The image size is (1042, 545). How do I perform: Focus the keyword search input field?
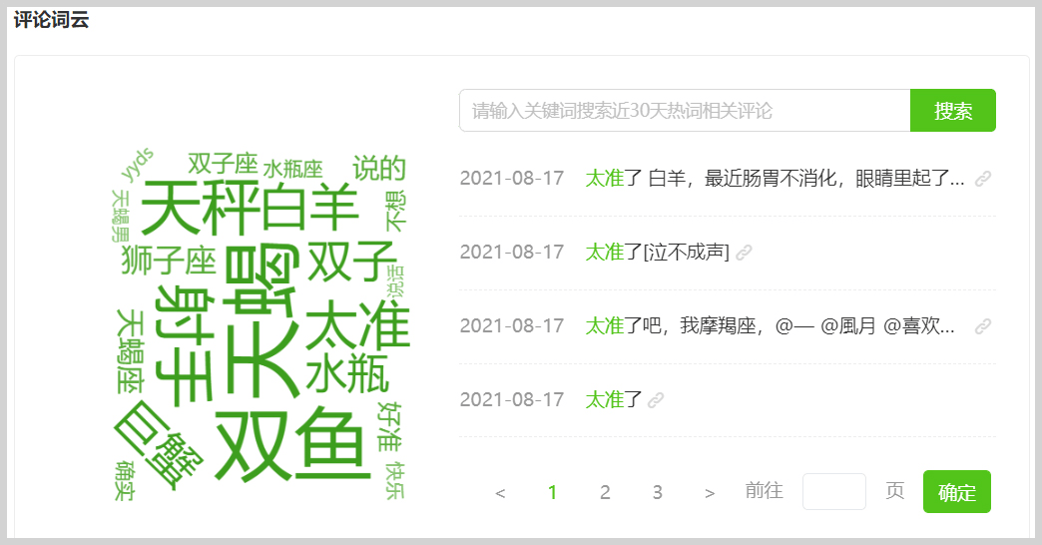pos(685,111)
